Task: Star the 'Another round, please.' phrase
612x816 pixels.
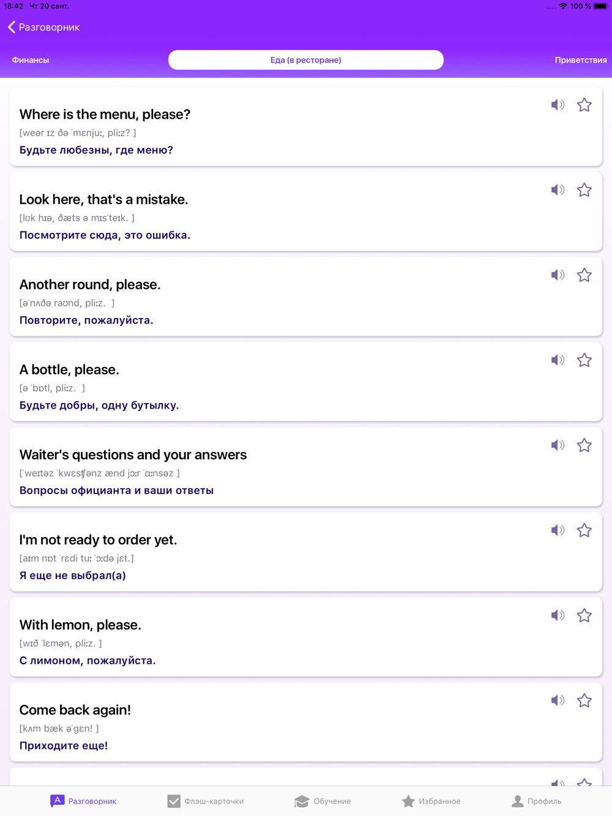Action: pos(584,275)
